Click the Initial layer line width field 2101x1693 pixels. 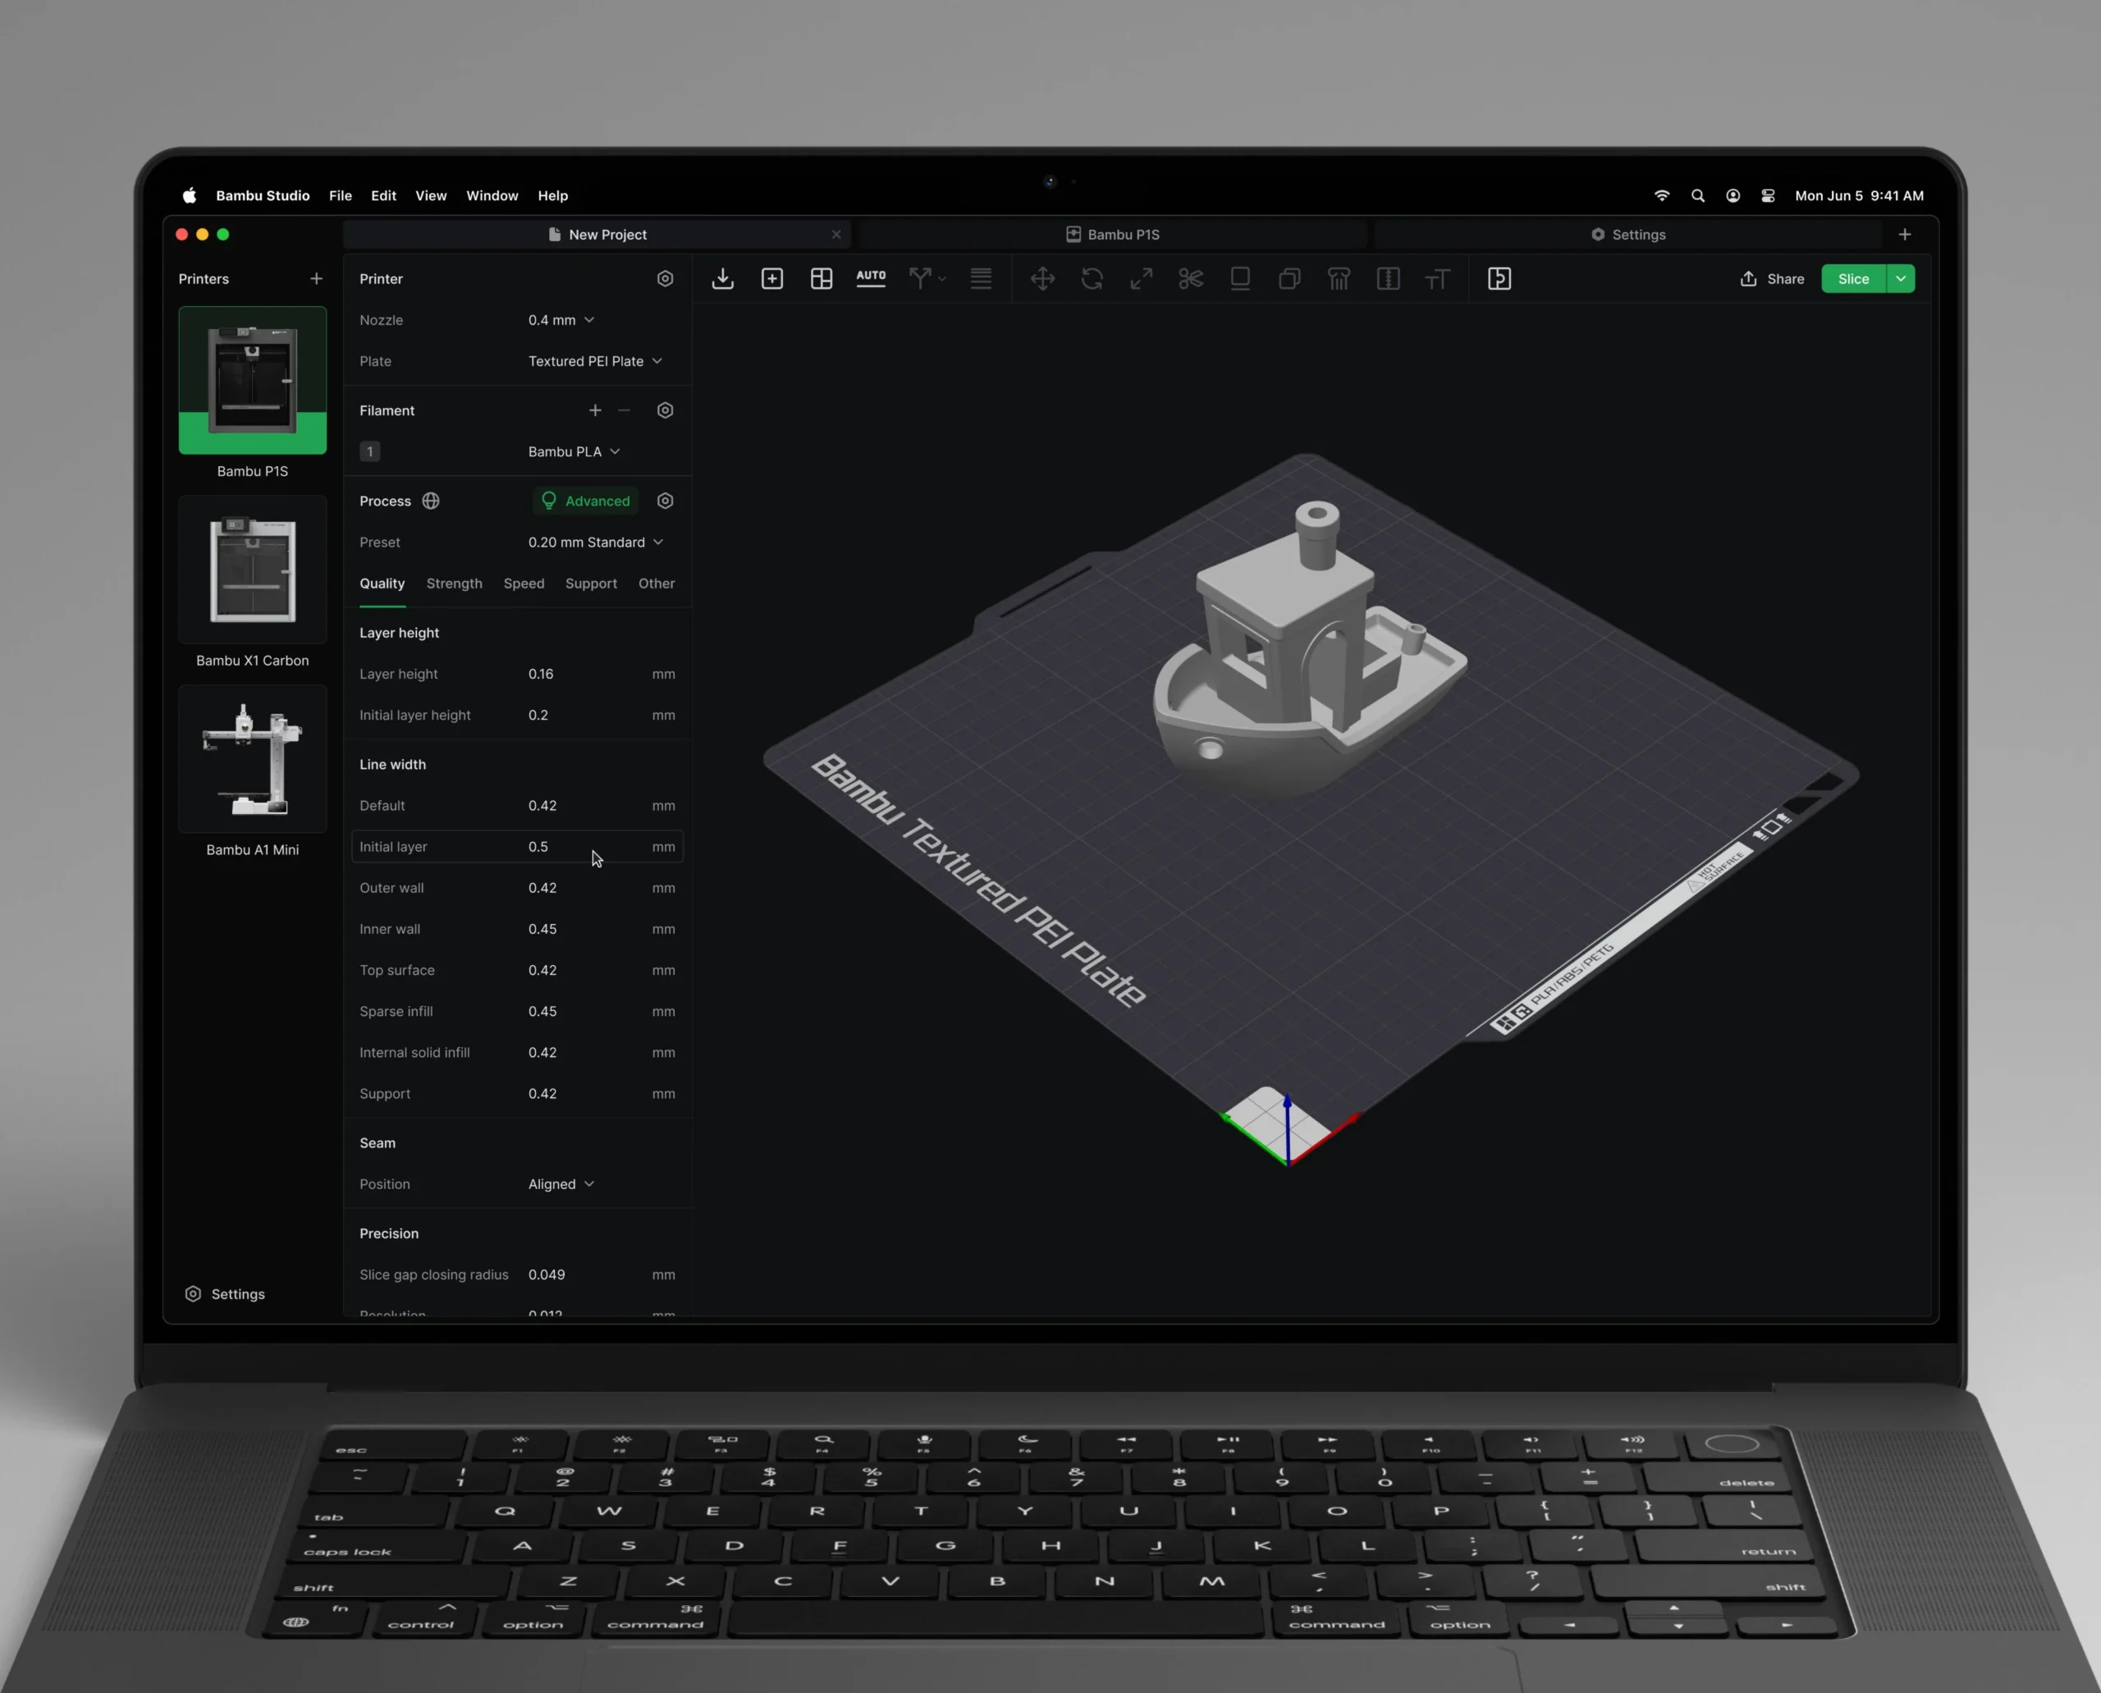(x=517, y=847)
